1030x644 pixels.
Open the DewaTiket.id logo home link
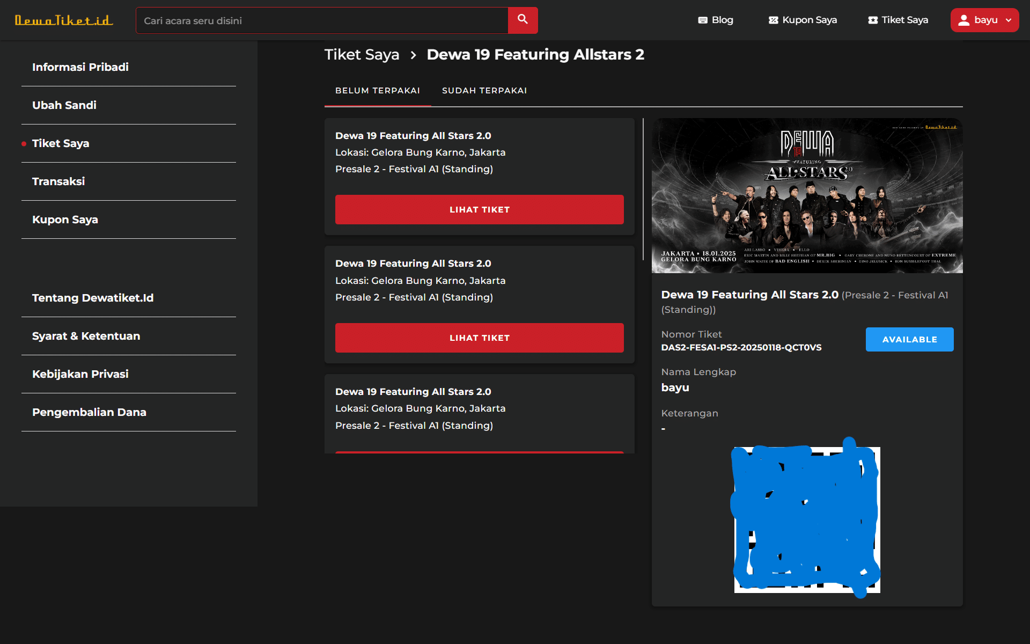(x=64, y=20)
